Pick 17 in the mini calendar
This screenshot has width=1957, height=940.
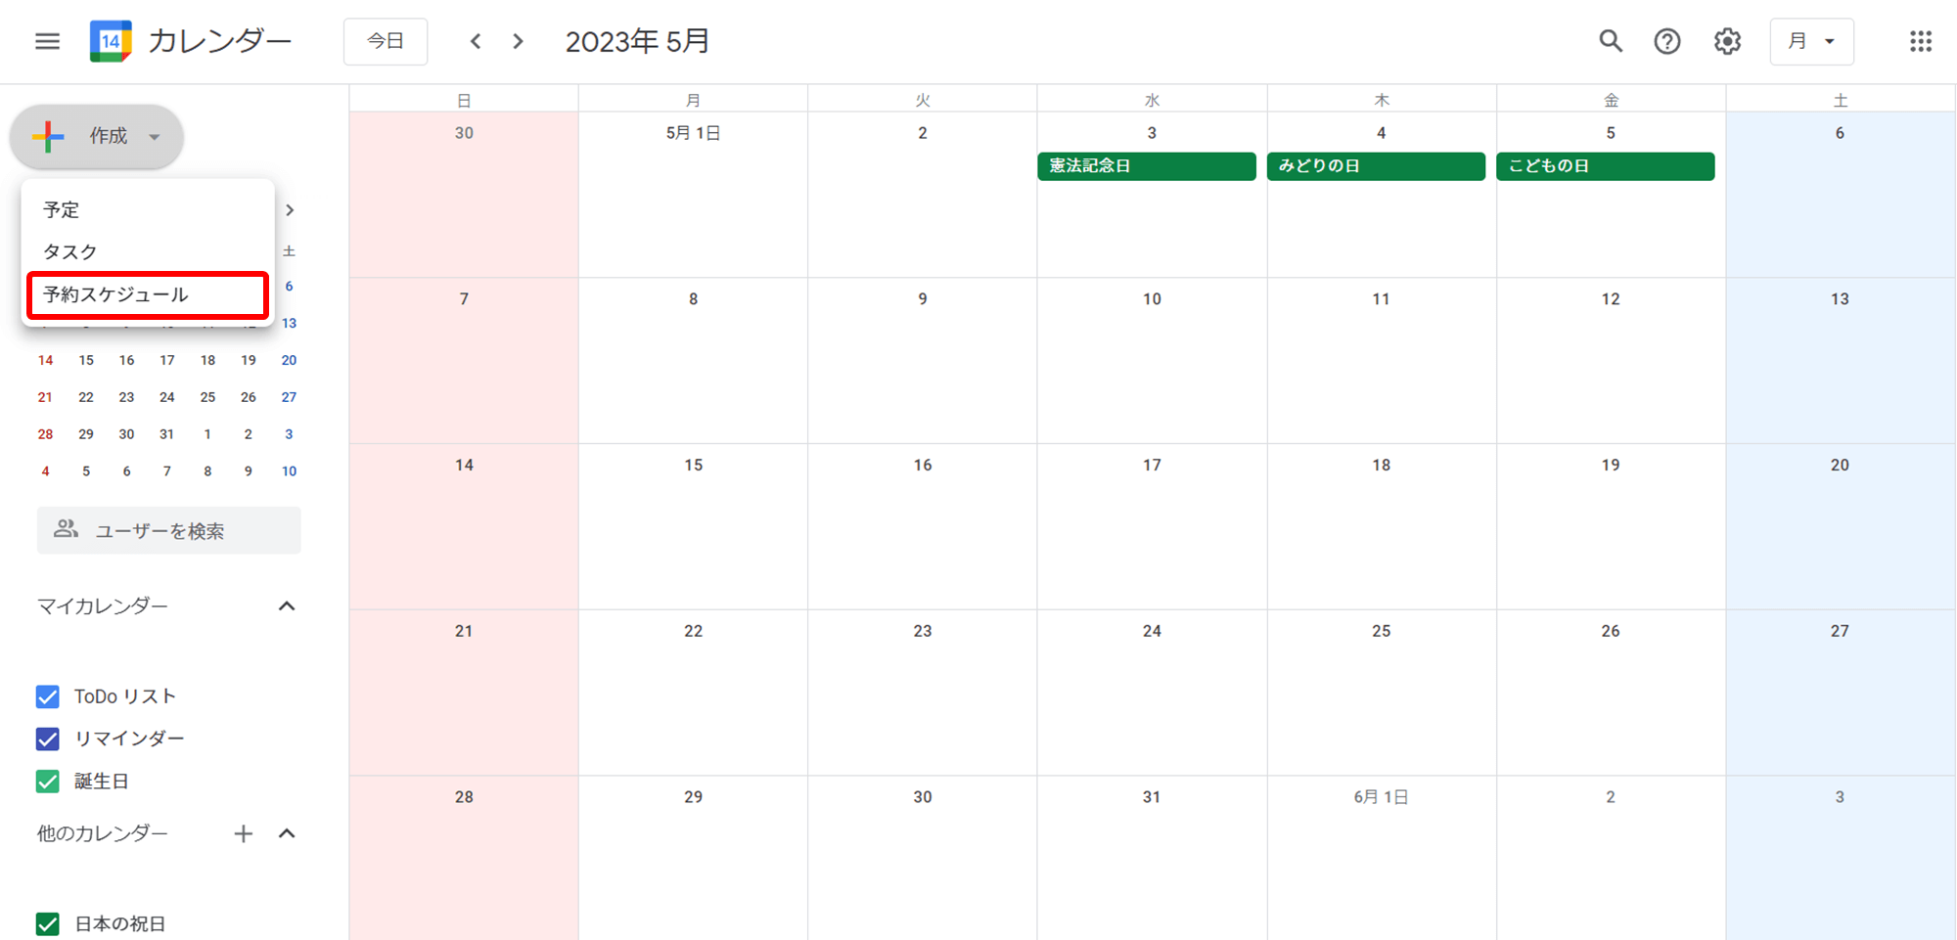coord(167,360)
